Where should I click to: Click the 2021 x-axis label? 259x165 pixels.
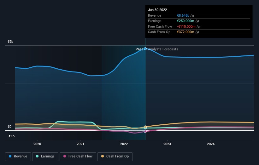tap(80, 144)
